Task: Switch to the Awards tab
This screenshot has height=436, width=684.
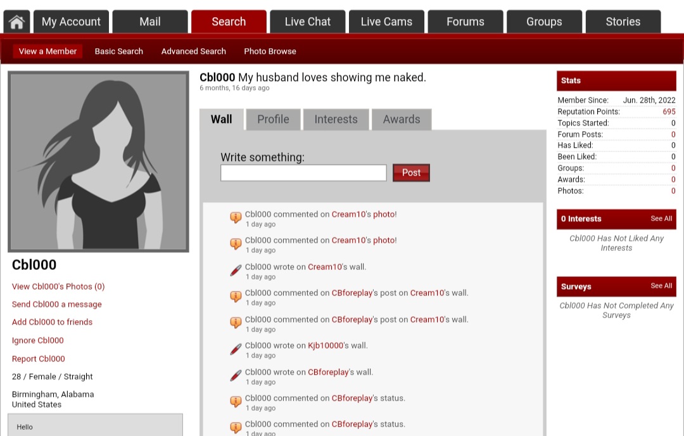Action: [401, 119]
